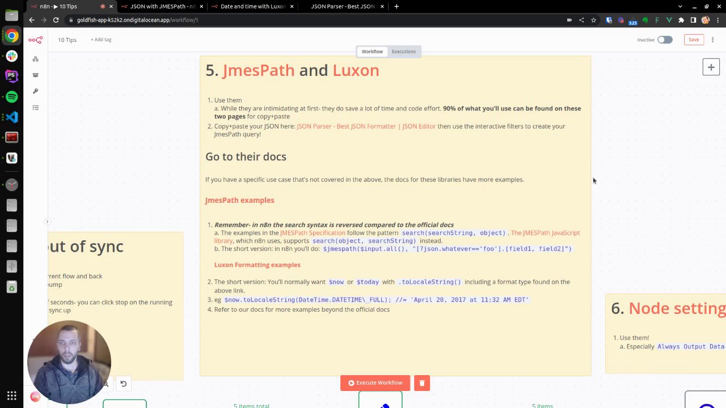
Task: Show applications grid in the dock
Action: pyautogui.click(x=11, y=396)
